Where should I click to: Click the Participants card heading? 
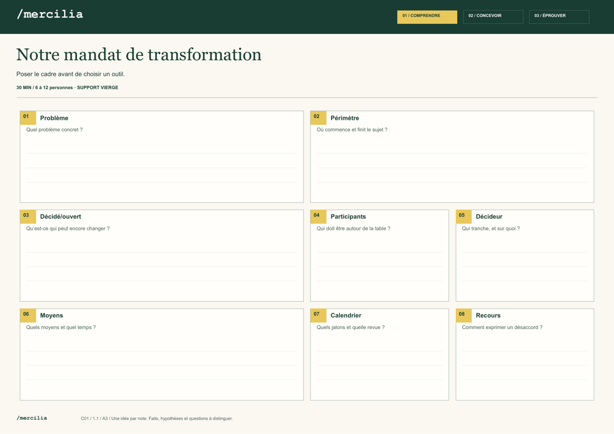pyautogui.click(x=348, y=217)
